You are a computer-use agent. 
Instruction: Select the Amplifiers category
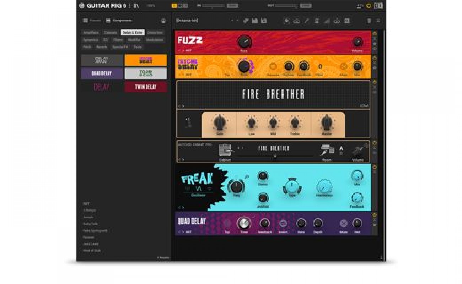coord(91,32)
